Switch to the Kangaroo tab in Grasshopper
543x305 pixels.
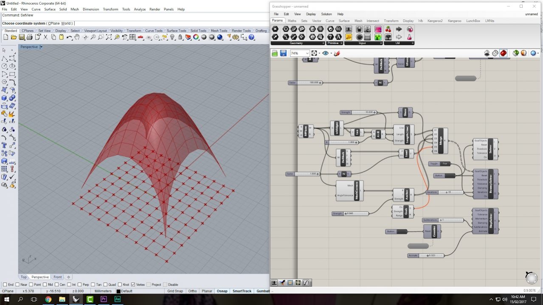454,20
